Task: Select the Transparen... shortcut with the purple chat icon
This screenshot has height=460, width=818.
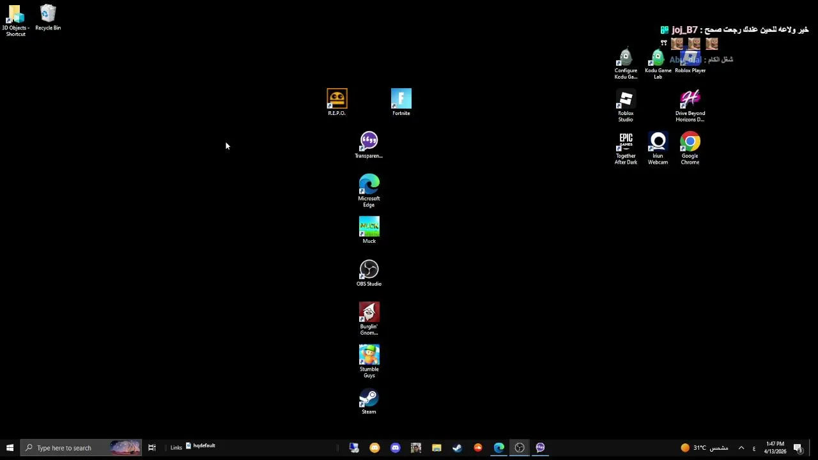Action: (369, 145)
